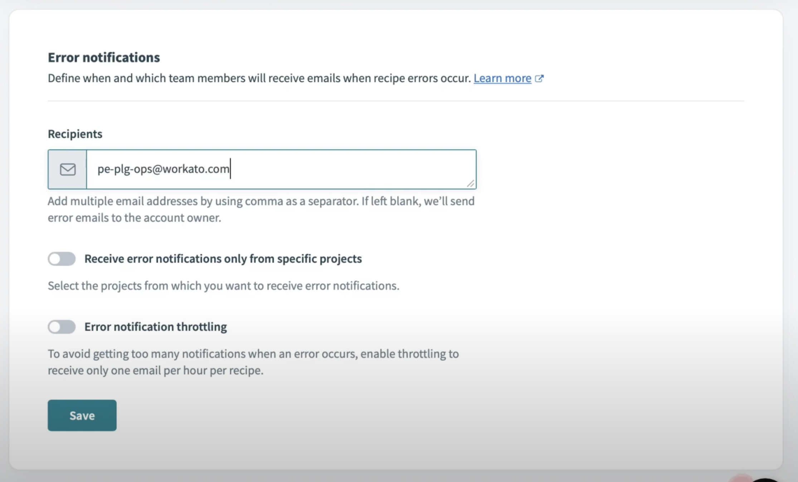Click the Error notifications heading
Screen dimensions: 798x482
click(x=104, y=57)
